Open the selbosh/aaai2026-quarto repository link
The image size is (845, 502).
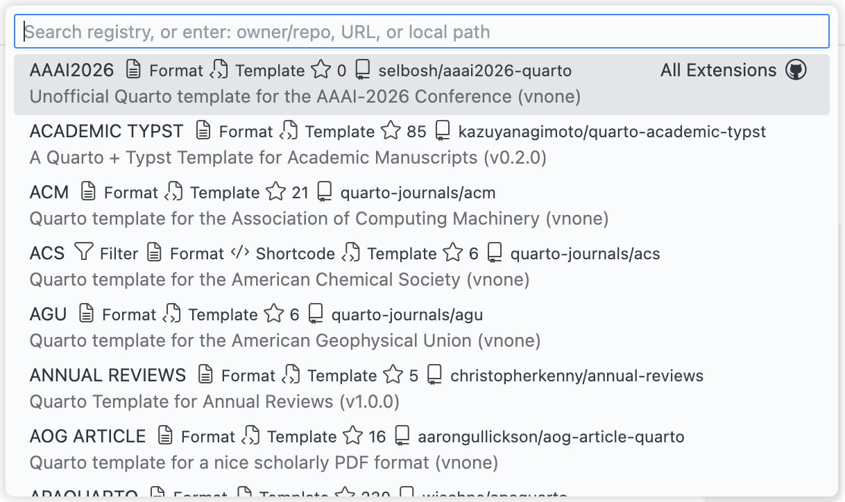[474, 69]
